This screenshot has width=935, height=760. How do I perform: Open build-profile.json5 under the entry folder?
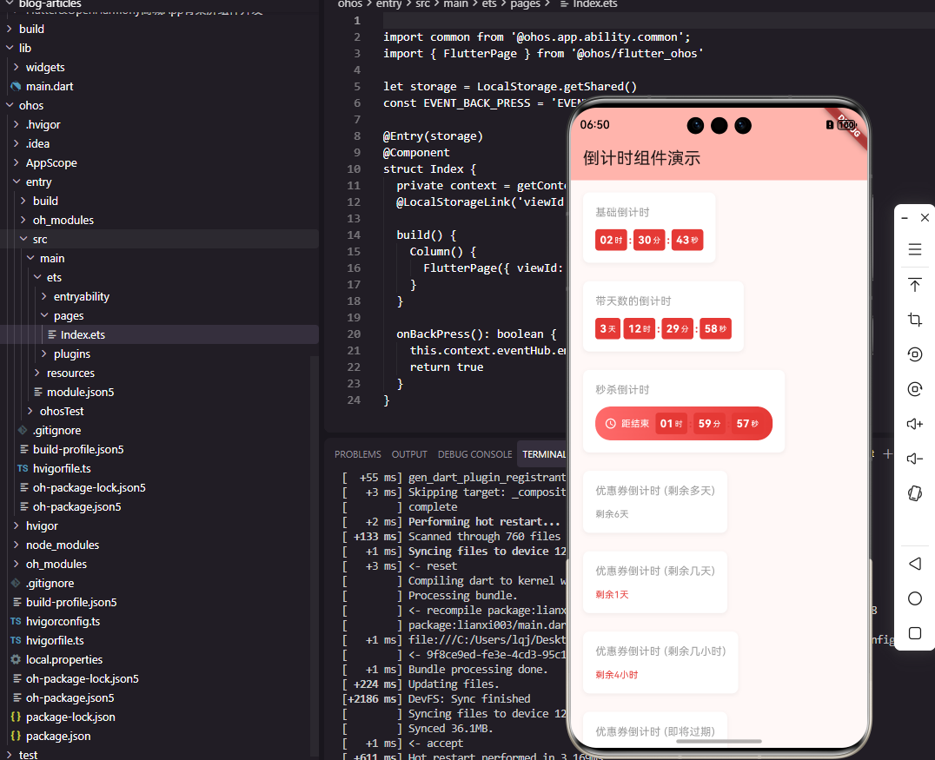point(78,449)
